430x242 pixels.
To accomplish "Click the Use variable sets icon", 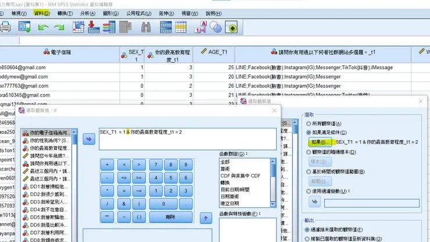I will click(216, 27).
